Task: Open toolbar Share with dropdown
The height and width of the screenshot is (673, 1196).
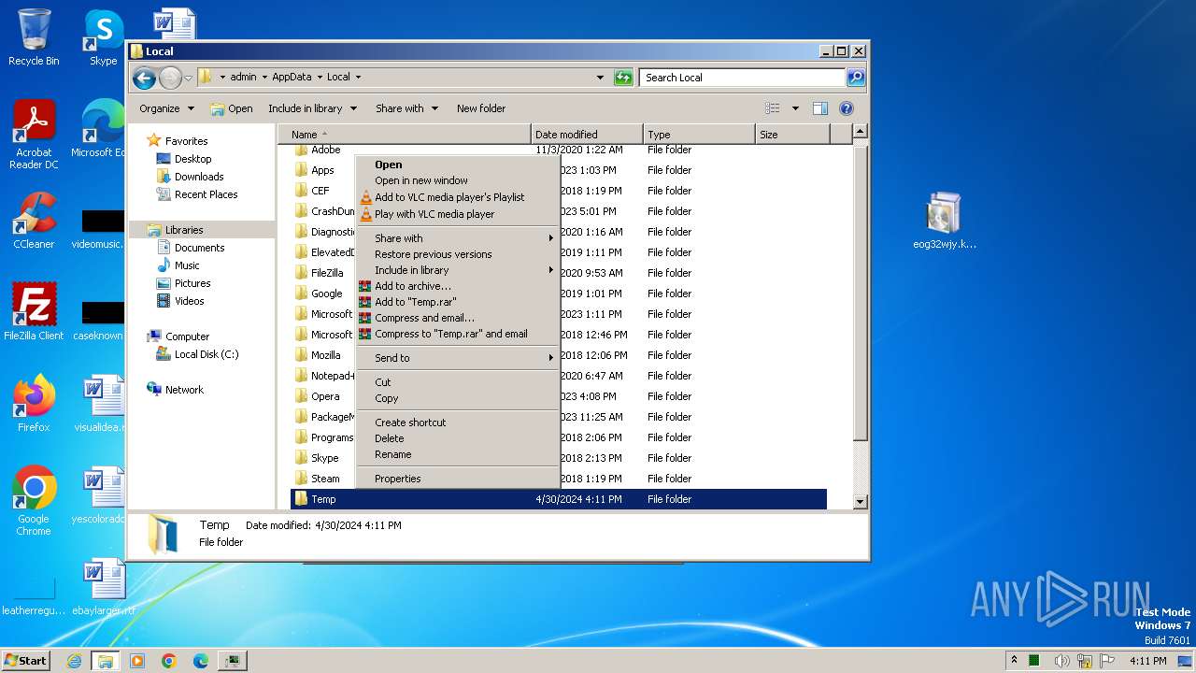Action: point(406,108)
